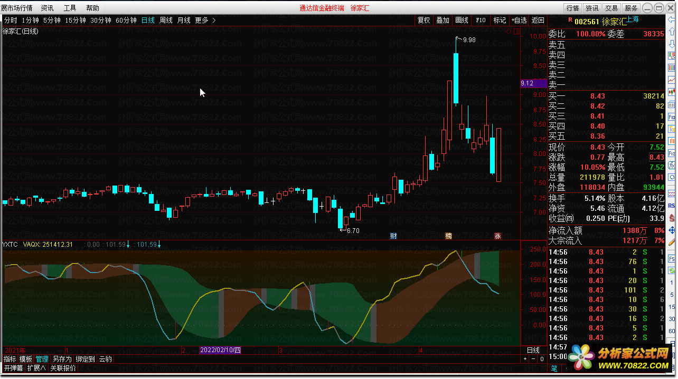Click the 标记 mark button
The image size is (678, 379).
[x=500, y=20]
